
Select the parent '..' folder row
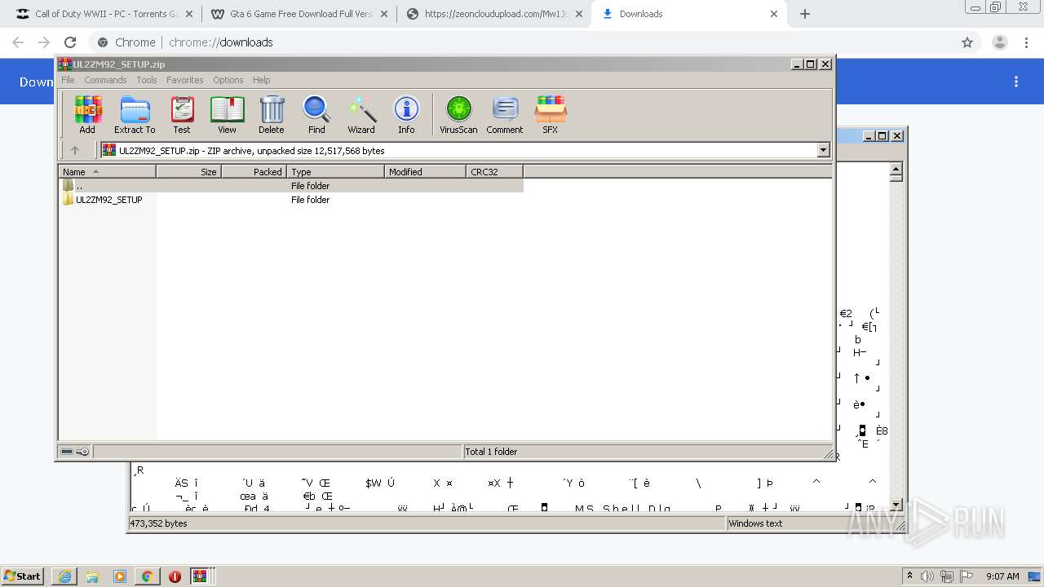291,186
